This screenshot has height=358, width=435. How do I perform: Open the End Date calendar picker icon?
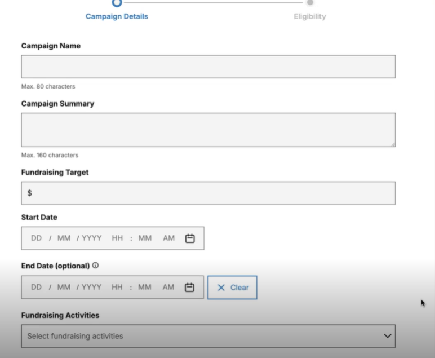pyautogui.click(x=189, y=287)
